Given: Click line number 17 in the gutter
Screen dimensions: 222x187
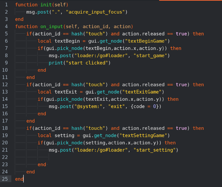Looking at the screenshot, I should pyautogui.click(x=5, y=121).
